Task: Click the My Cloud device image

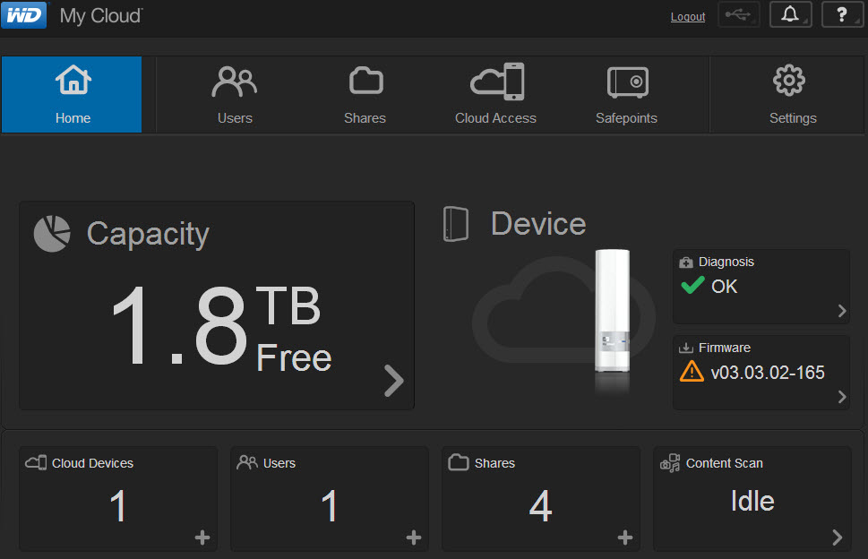Action: point(612,311)
